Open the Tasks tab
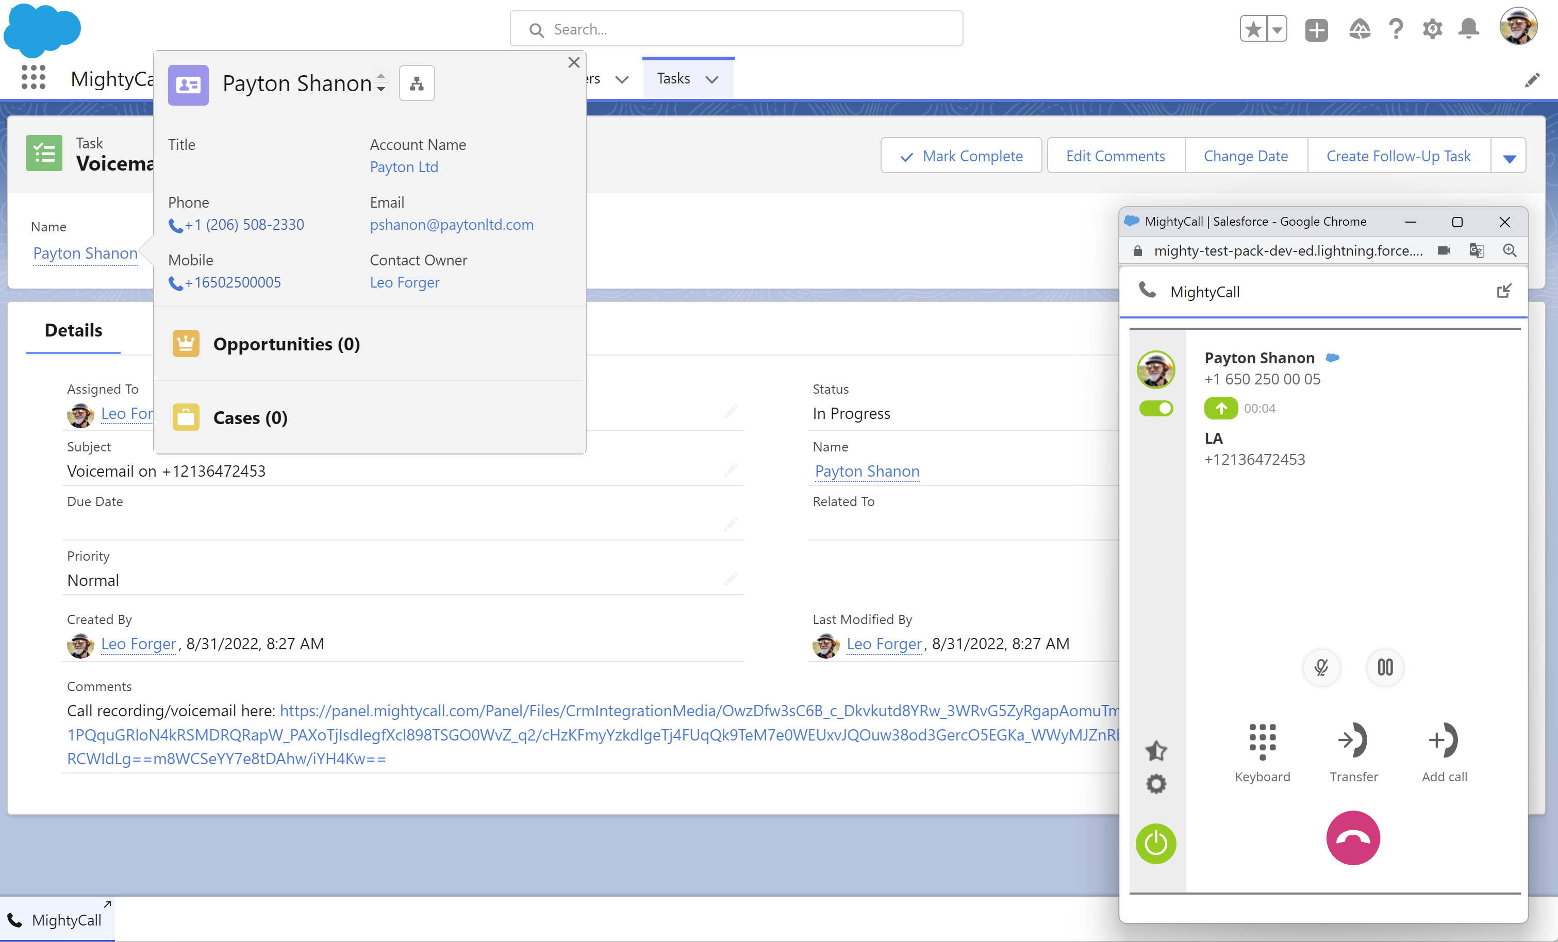 pyautogui.click(x=673, y=78)
